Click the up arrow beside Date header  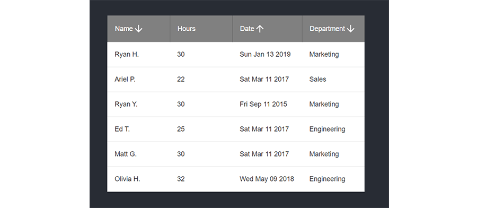click(260, 29)
